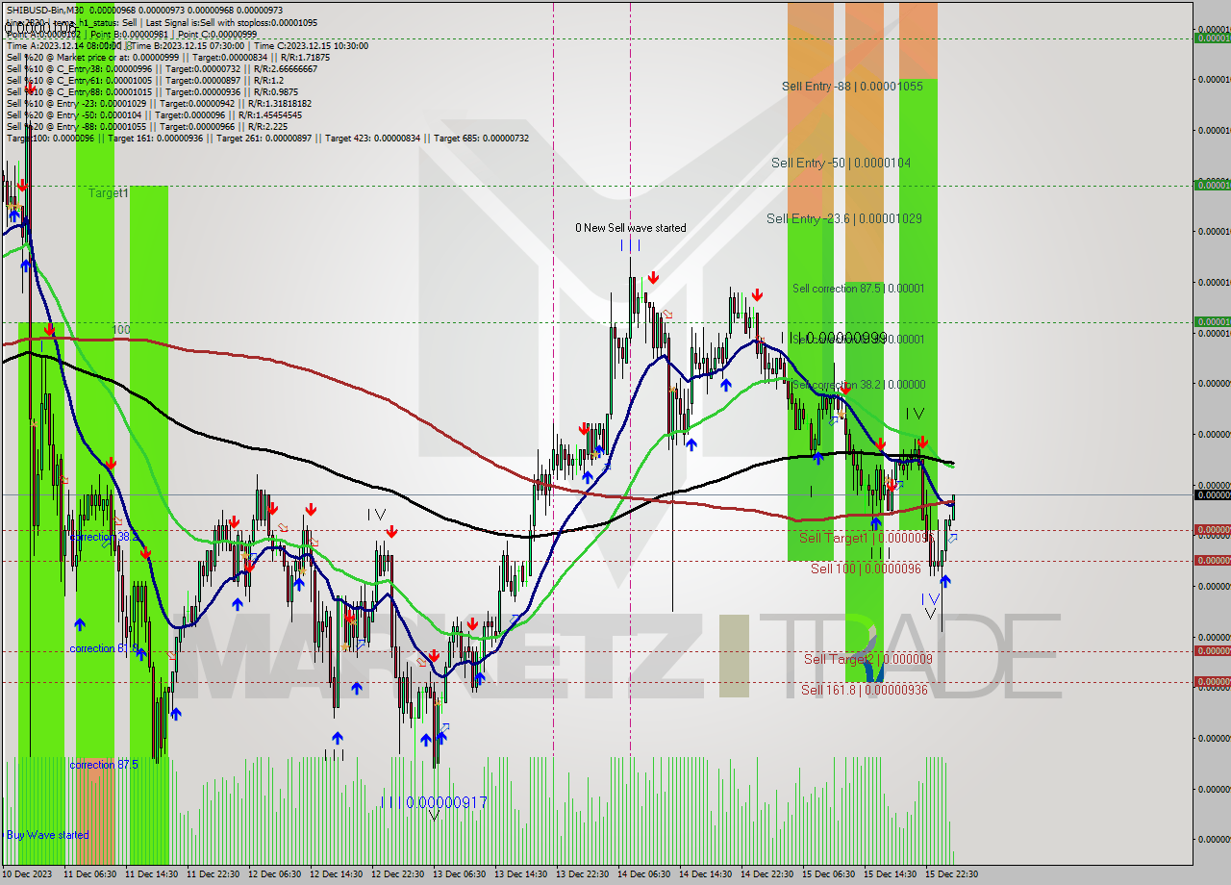Click the '14 Dec 06:30' time axis label
Viewport: 1231px width, 885px height.
coord(644,874)
